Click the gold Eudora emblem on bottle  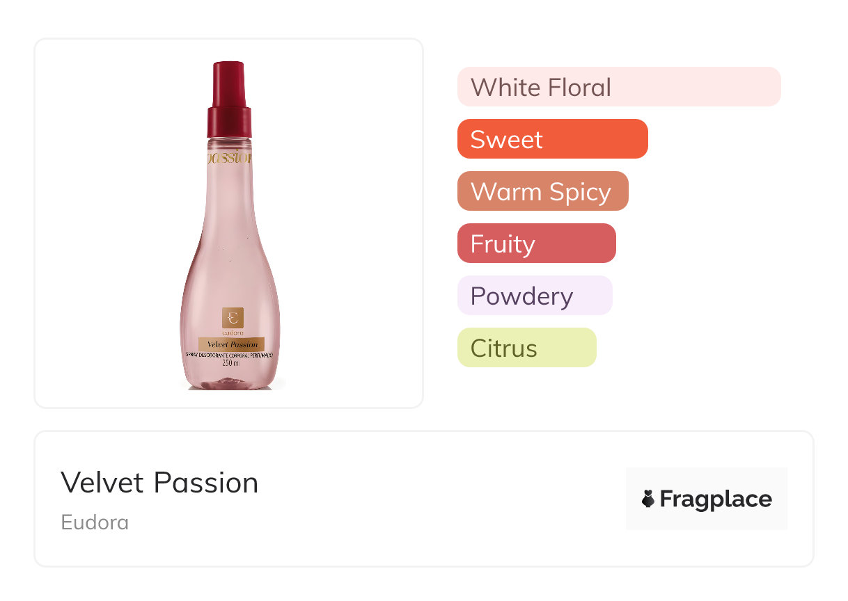click(232, 317)
